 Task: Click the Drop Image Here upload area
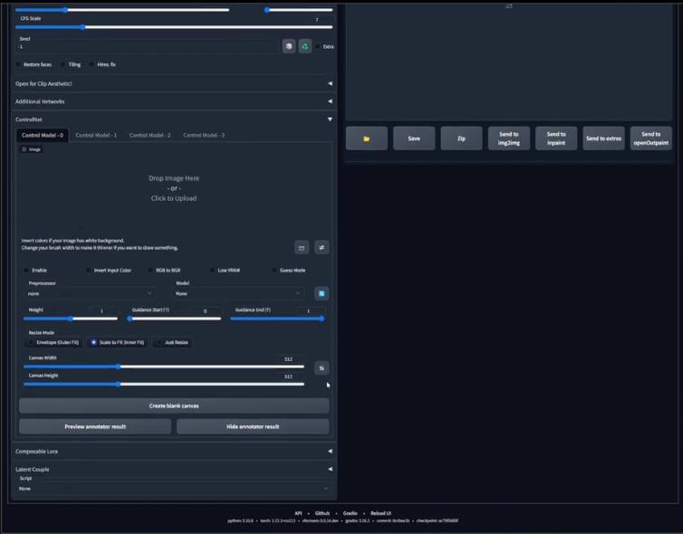point(174,188)
